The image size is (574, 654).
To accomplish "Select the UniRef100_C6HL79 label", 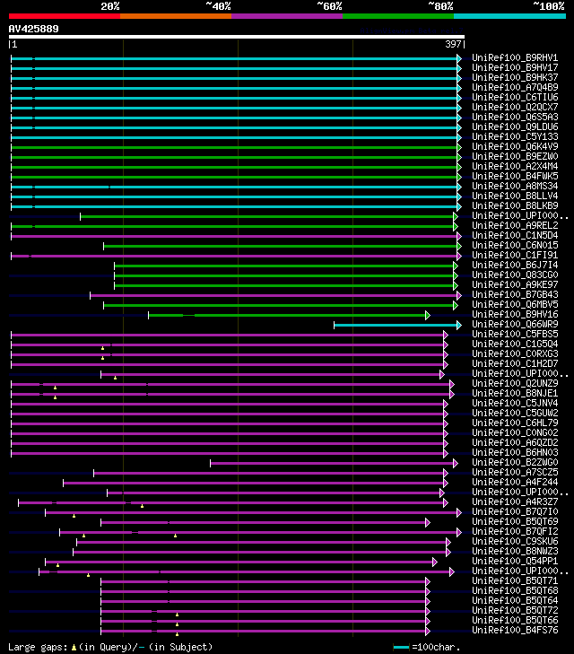I will pos(515,423).
